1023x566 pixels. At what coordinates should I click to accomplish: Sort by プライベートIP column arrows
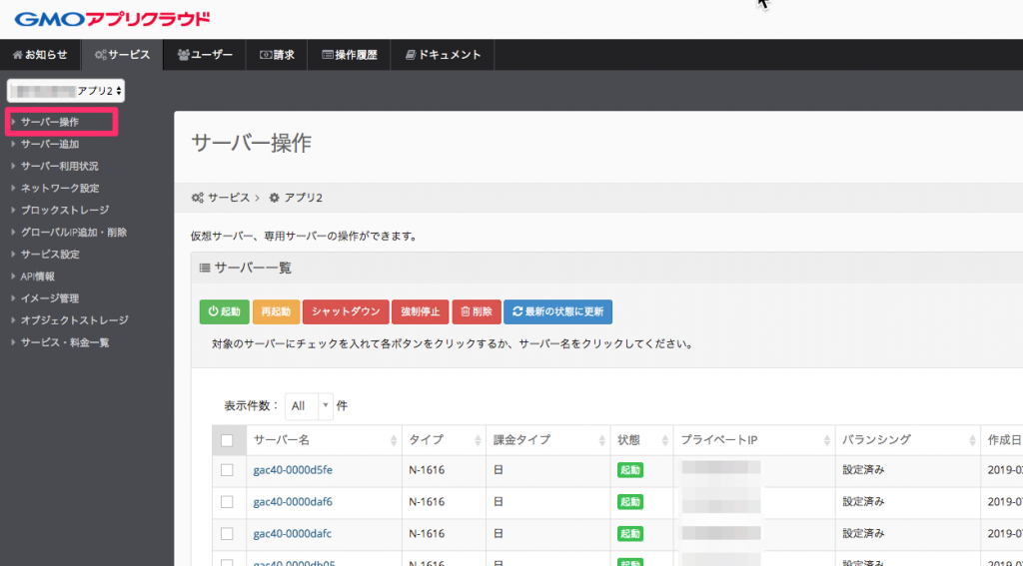tap(826, 441)
